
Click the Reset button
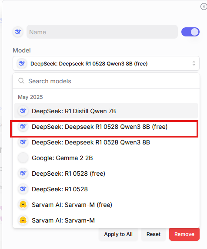coord(154,234)
